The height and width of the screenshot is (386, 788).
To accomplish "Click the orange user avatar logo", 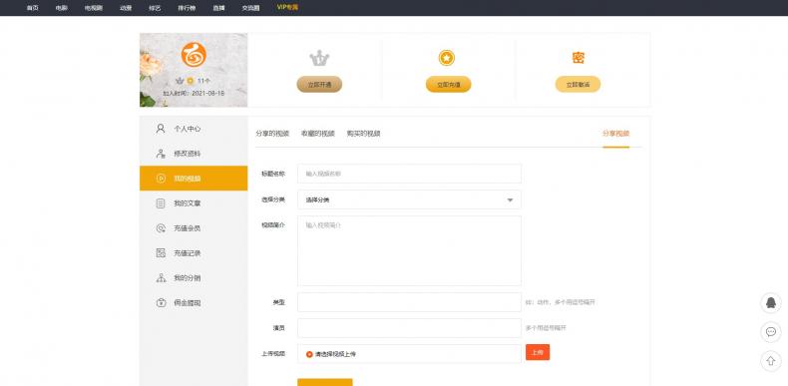I will (194, 55).
